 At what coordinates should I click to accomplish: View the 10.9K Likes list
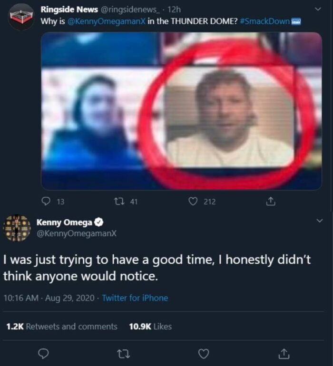pyautogui.click(x=150, y=326)
